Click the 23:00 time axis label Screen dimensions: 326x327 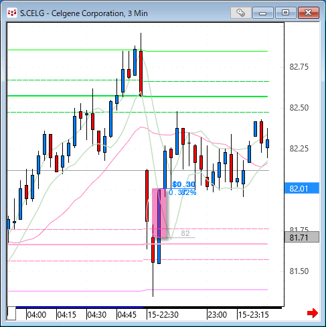pyautogui.click(x=218, y=315)
